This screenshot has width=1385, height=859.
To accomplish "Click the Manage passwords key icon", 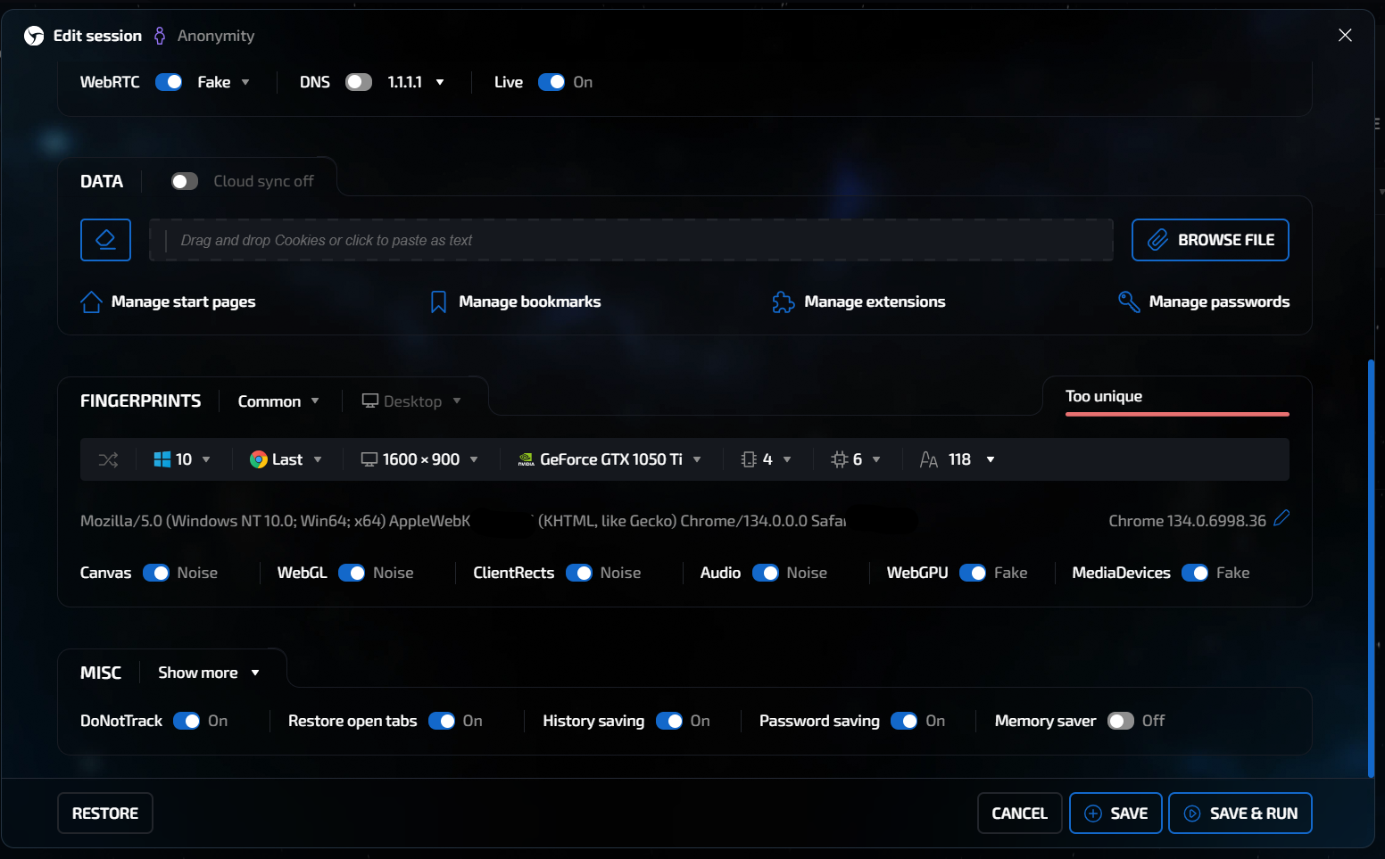I will (x=1128, y=302).
